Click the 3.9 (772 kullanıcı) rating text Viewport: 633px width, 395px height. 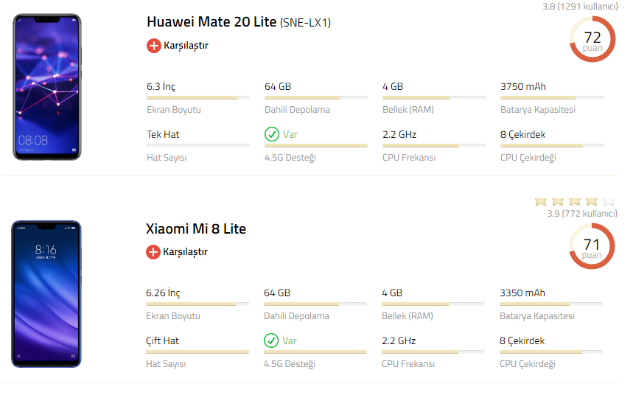(x=581, y=214)
